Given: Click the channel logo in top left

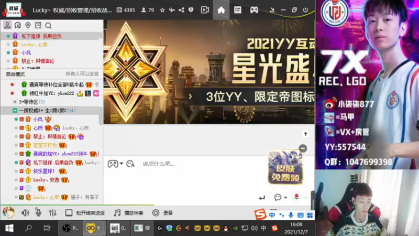Looking at the screenshot, I should pyautogui.click(x=14, y=9).
